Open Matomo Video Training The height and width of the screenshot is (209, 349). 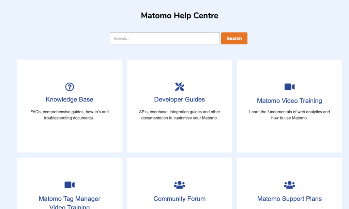289,100
